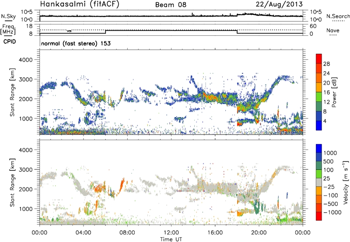Click the 22/Aug/2013 date text
350x242 pixels.
tap(279, 4)
